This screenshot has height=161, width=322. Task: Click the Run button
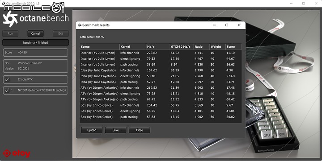(10, 33)
